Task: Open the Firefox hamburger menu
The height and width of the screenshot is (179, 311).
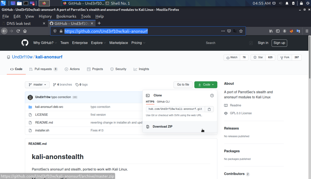Action: [x=307, y=31]
